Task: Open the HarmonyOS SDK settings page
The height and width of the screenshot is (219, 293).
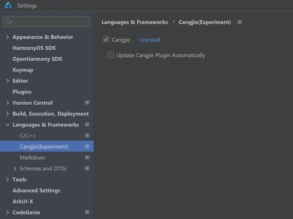Action: (x=34, y=48)
